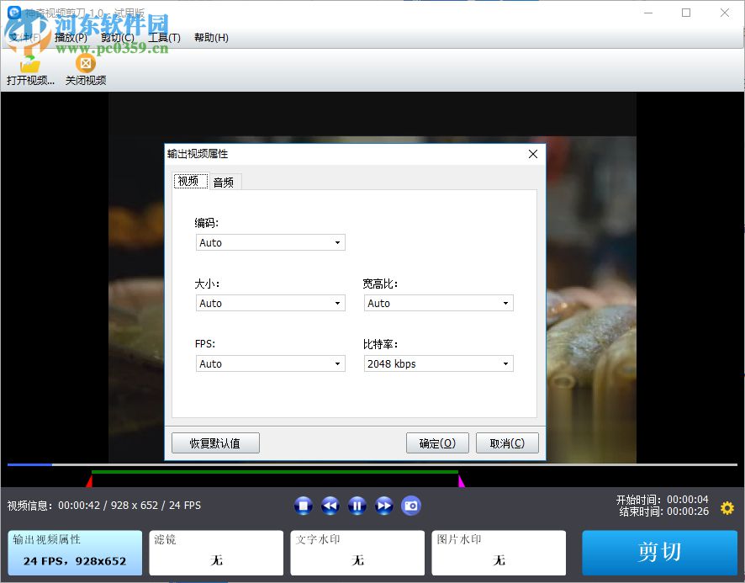This screenshot has width=745, height=583.
Task: Open the 编码 dropdown
Action: tap(271, 242)
